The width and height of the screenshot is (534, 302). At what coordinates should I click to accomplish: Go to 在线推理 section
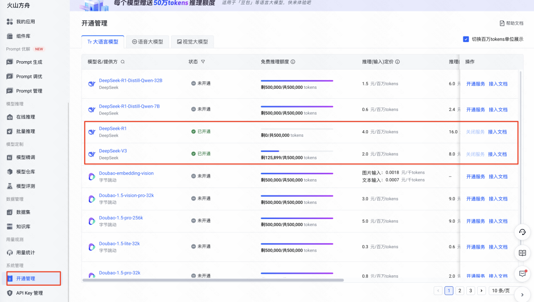20,117
